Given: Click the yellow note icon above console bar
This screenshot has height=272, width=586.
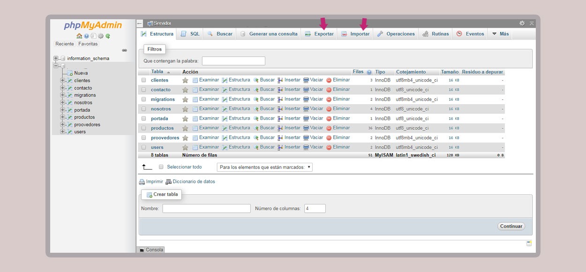Looking at the screenshot, I should coord(529,243).
